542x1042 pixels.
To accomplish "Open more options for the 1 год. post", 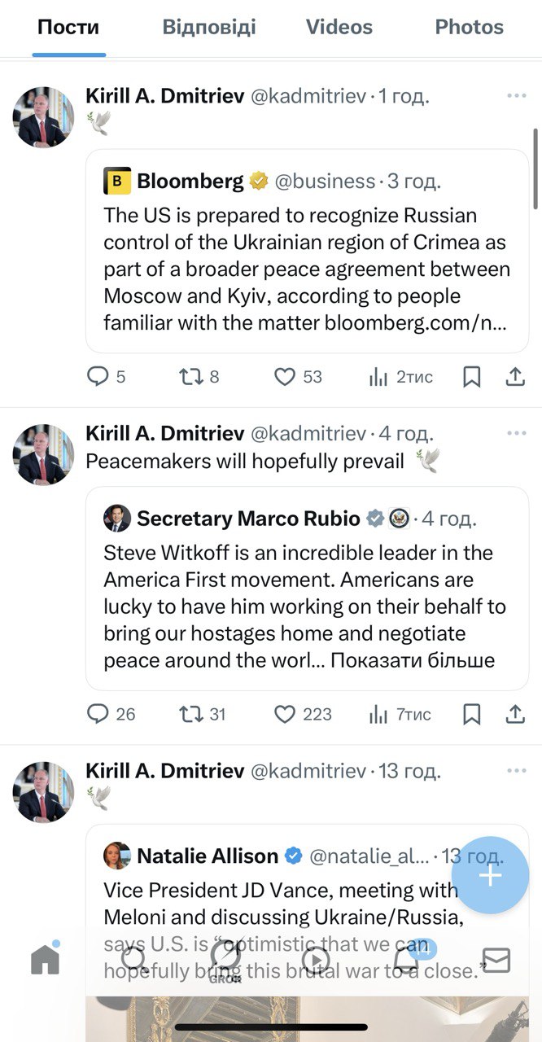I will [x=517, y=96].
